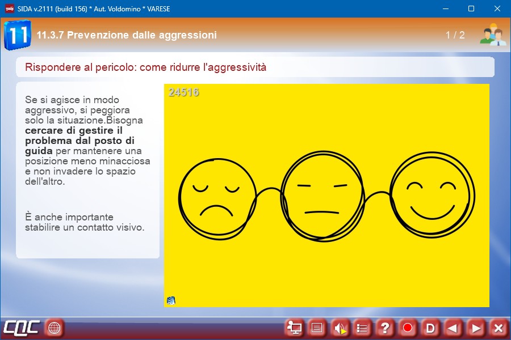Image resolution: width=511 pixels, height=340 pixels.
Task: Click the yellow smiley faces illustration
Action: 326,195
